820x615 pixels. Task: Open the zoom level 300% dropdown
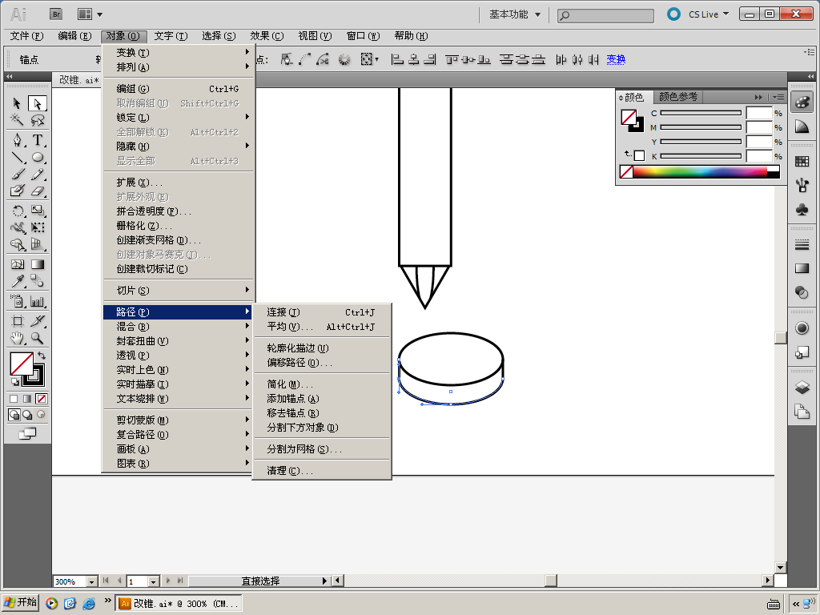click(x=92, y=581)
